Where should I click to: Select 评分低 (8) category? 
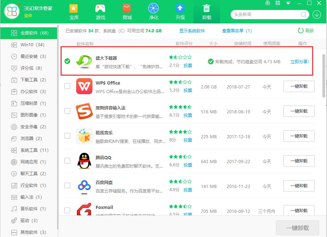29,68
